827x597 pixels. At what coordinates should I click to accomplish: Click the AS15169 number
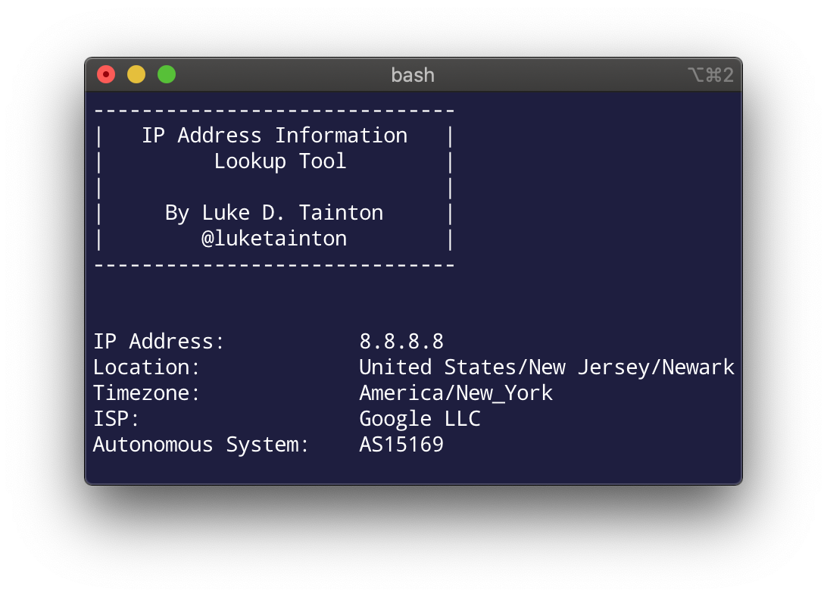[x=401, y=445]
